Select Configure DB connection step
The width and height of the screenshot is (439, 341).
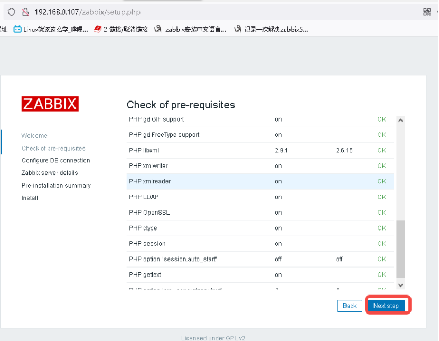click(55, 160)
